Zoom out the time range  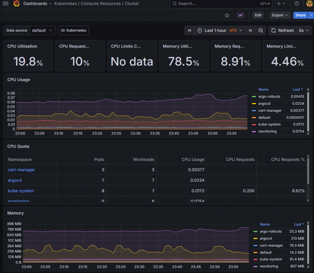point(261,31)
